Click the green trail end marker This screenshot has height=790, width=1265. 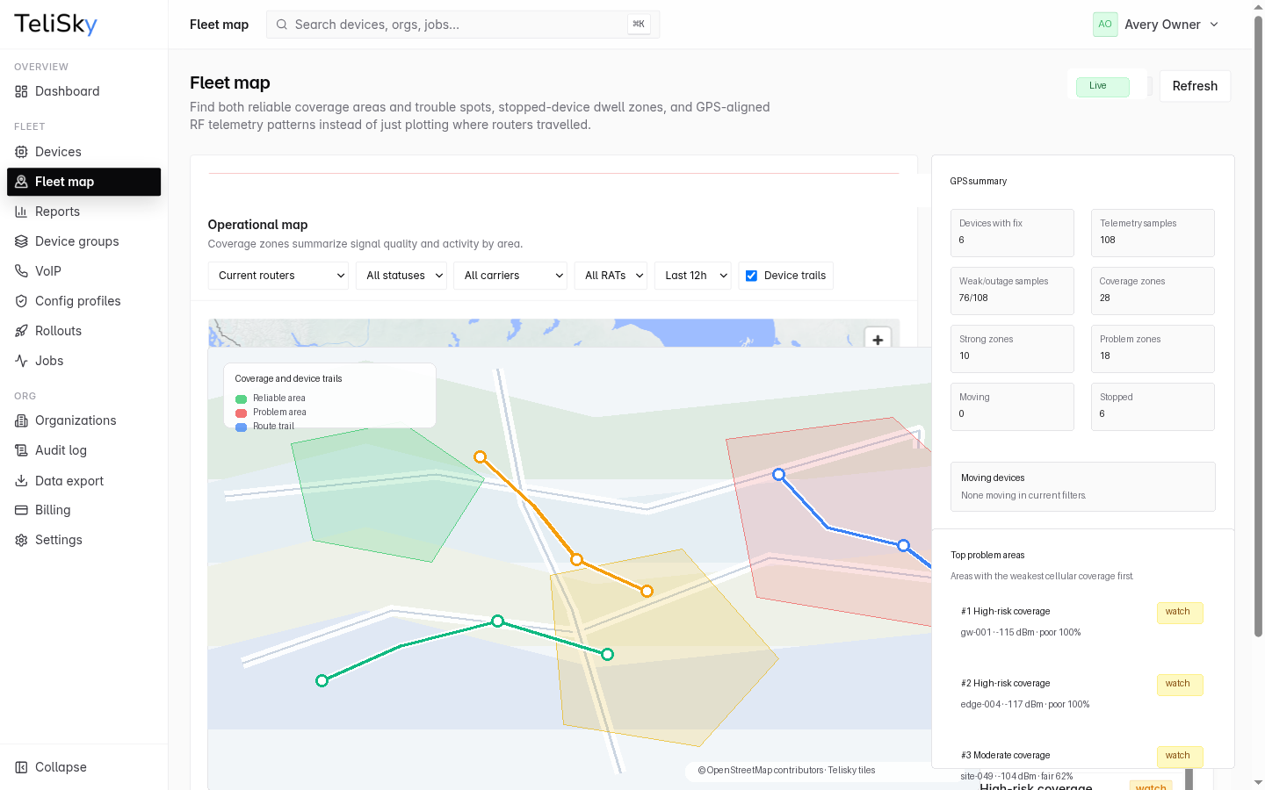pos(607,654)
